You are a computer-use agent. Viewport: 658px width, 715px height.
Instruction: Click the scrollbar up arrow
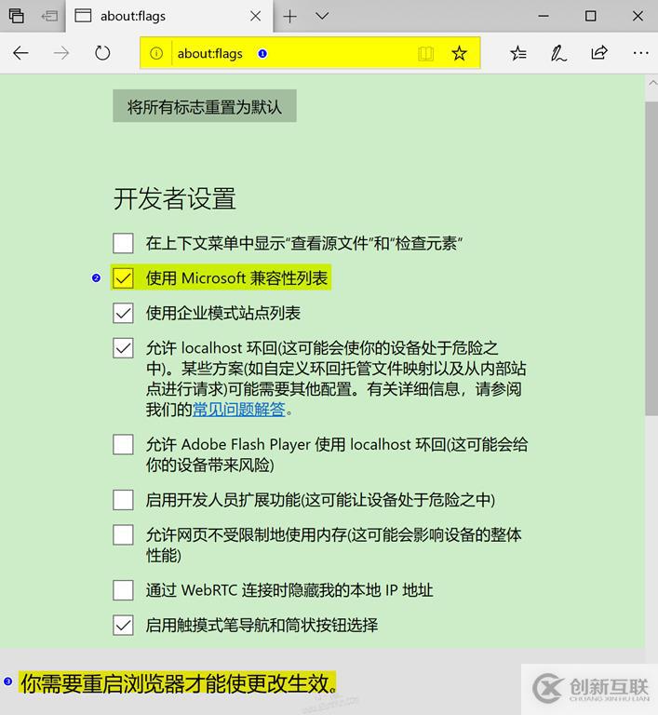coord(652,83)
